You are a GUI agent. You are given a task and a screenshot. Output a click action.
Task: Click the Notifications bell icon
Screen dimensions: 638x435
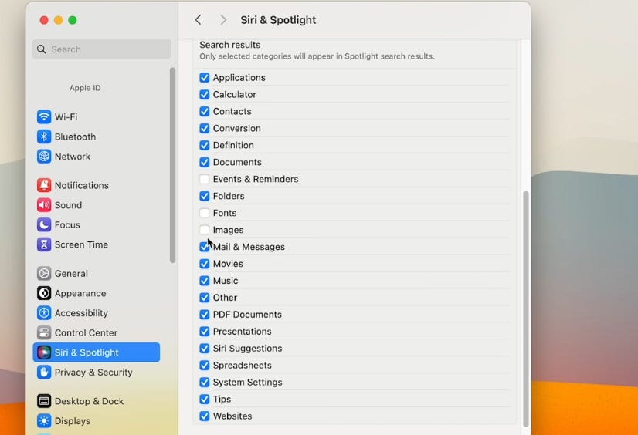[x=44, y=185]
